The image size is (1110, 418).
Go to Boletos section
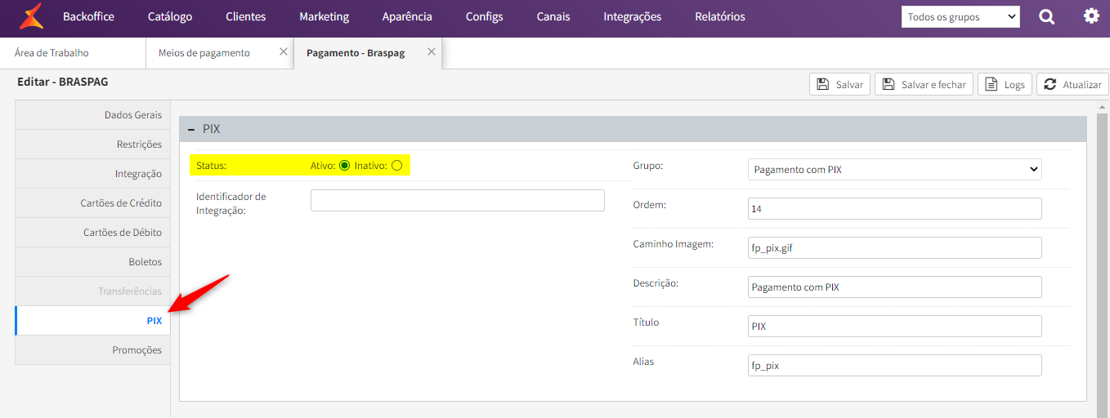click(x=92, y=262)
